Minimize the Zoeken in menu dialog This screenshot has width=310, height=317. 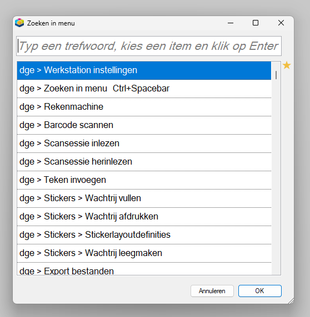pos(231,23)
